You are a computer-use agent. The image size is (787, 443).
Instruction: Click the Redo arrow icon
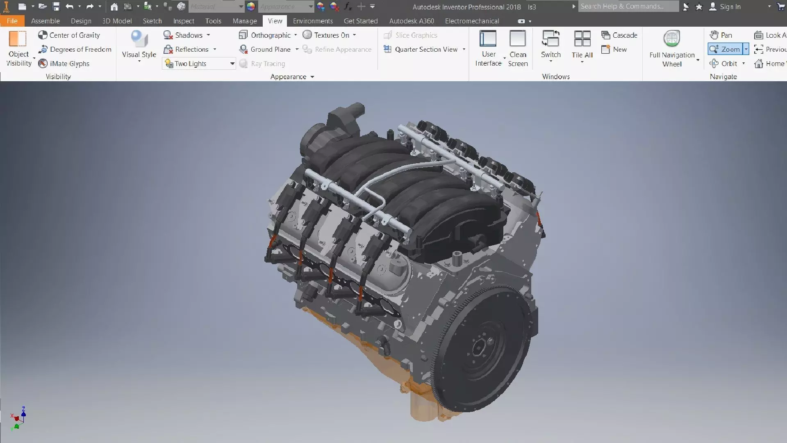click(x=90, y=7)
